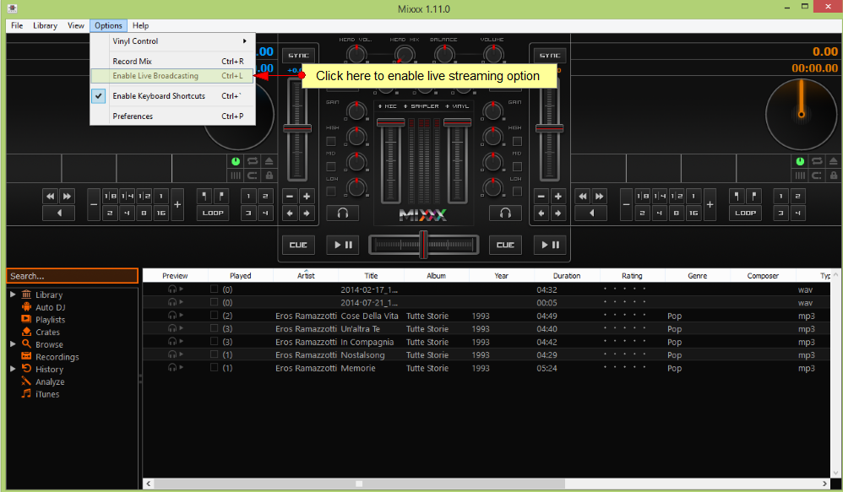
Task: Click the right deck eject icon
Action: pyautogui.click(x=833, y=161)
